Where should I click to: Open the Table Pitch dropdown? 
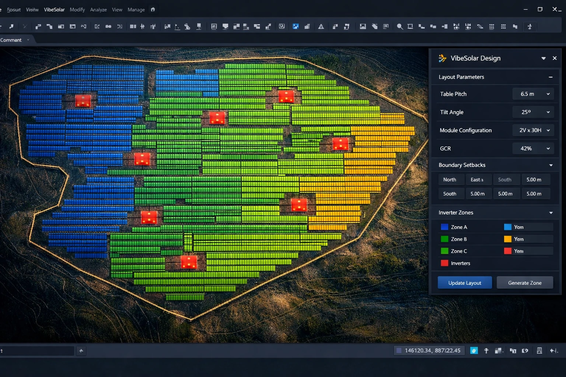point(533,94)
